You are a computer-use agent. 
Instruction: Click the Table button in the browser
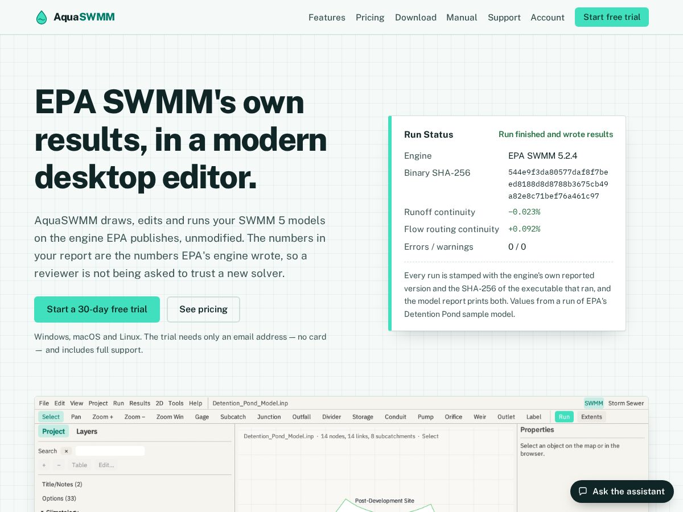[x=80, y=465]
